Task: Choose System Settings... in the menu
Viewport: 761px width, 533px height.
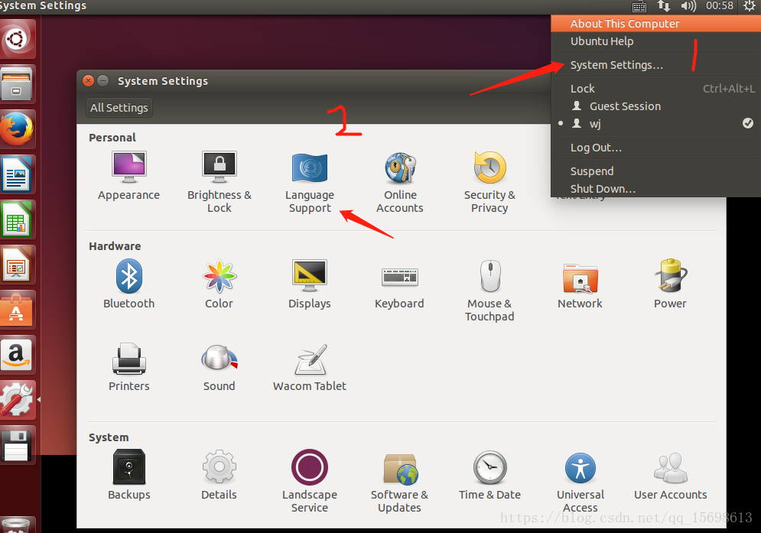Action: (x=655, y=65)
